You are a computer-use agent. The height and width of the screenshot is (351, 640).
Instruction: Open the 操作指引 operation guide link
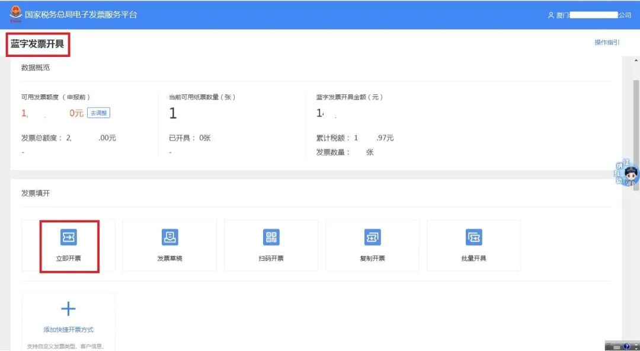click(607, 42)
